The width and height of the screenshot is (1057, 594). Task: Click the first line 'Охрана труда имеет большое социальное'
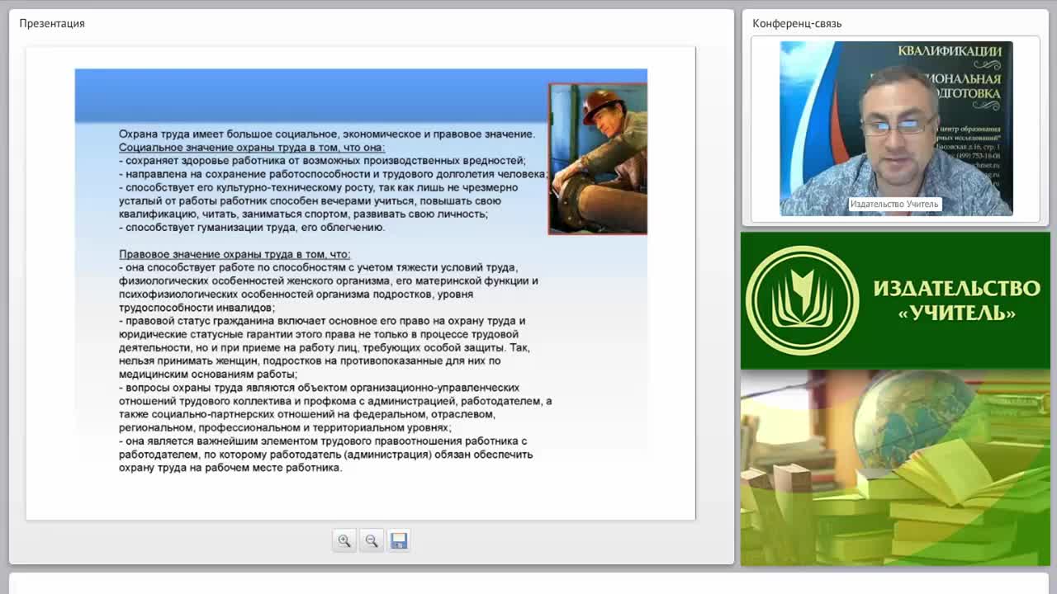(327, 134)
